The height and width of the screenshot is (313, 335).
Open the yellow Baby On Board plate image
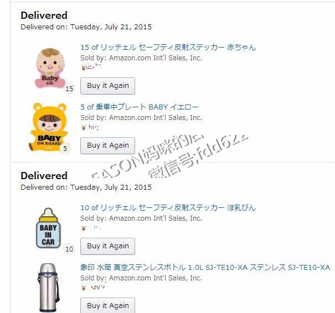tap(49, 127)
